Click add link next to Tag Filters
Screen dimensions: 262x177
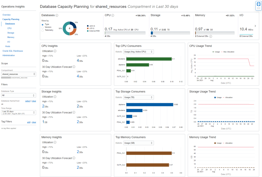click(x=29, y=122)
